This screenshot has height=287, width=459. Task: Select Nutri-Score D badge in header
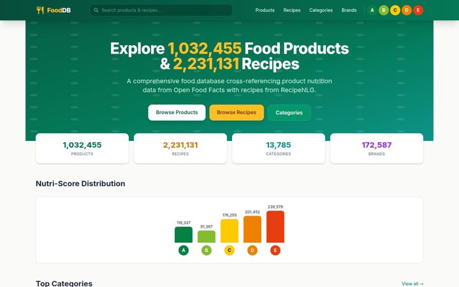[x=407, y=10]
